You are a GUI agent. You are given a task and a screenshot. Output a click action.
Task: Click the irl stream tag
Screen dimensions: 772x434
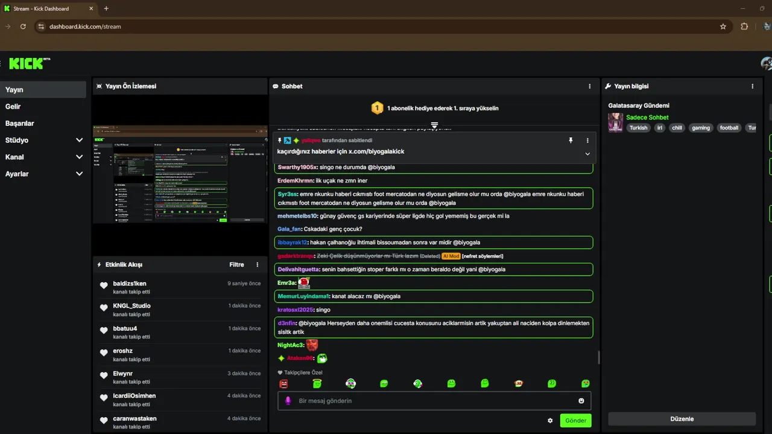pos(660,128)
